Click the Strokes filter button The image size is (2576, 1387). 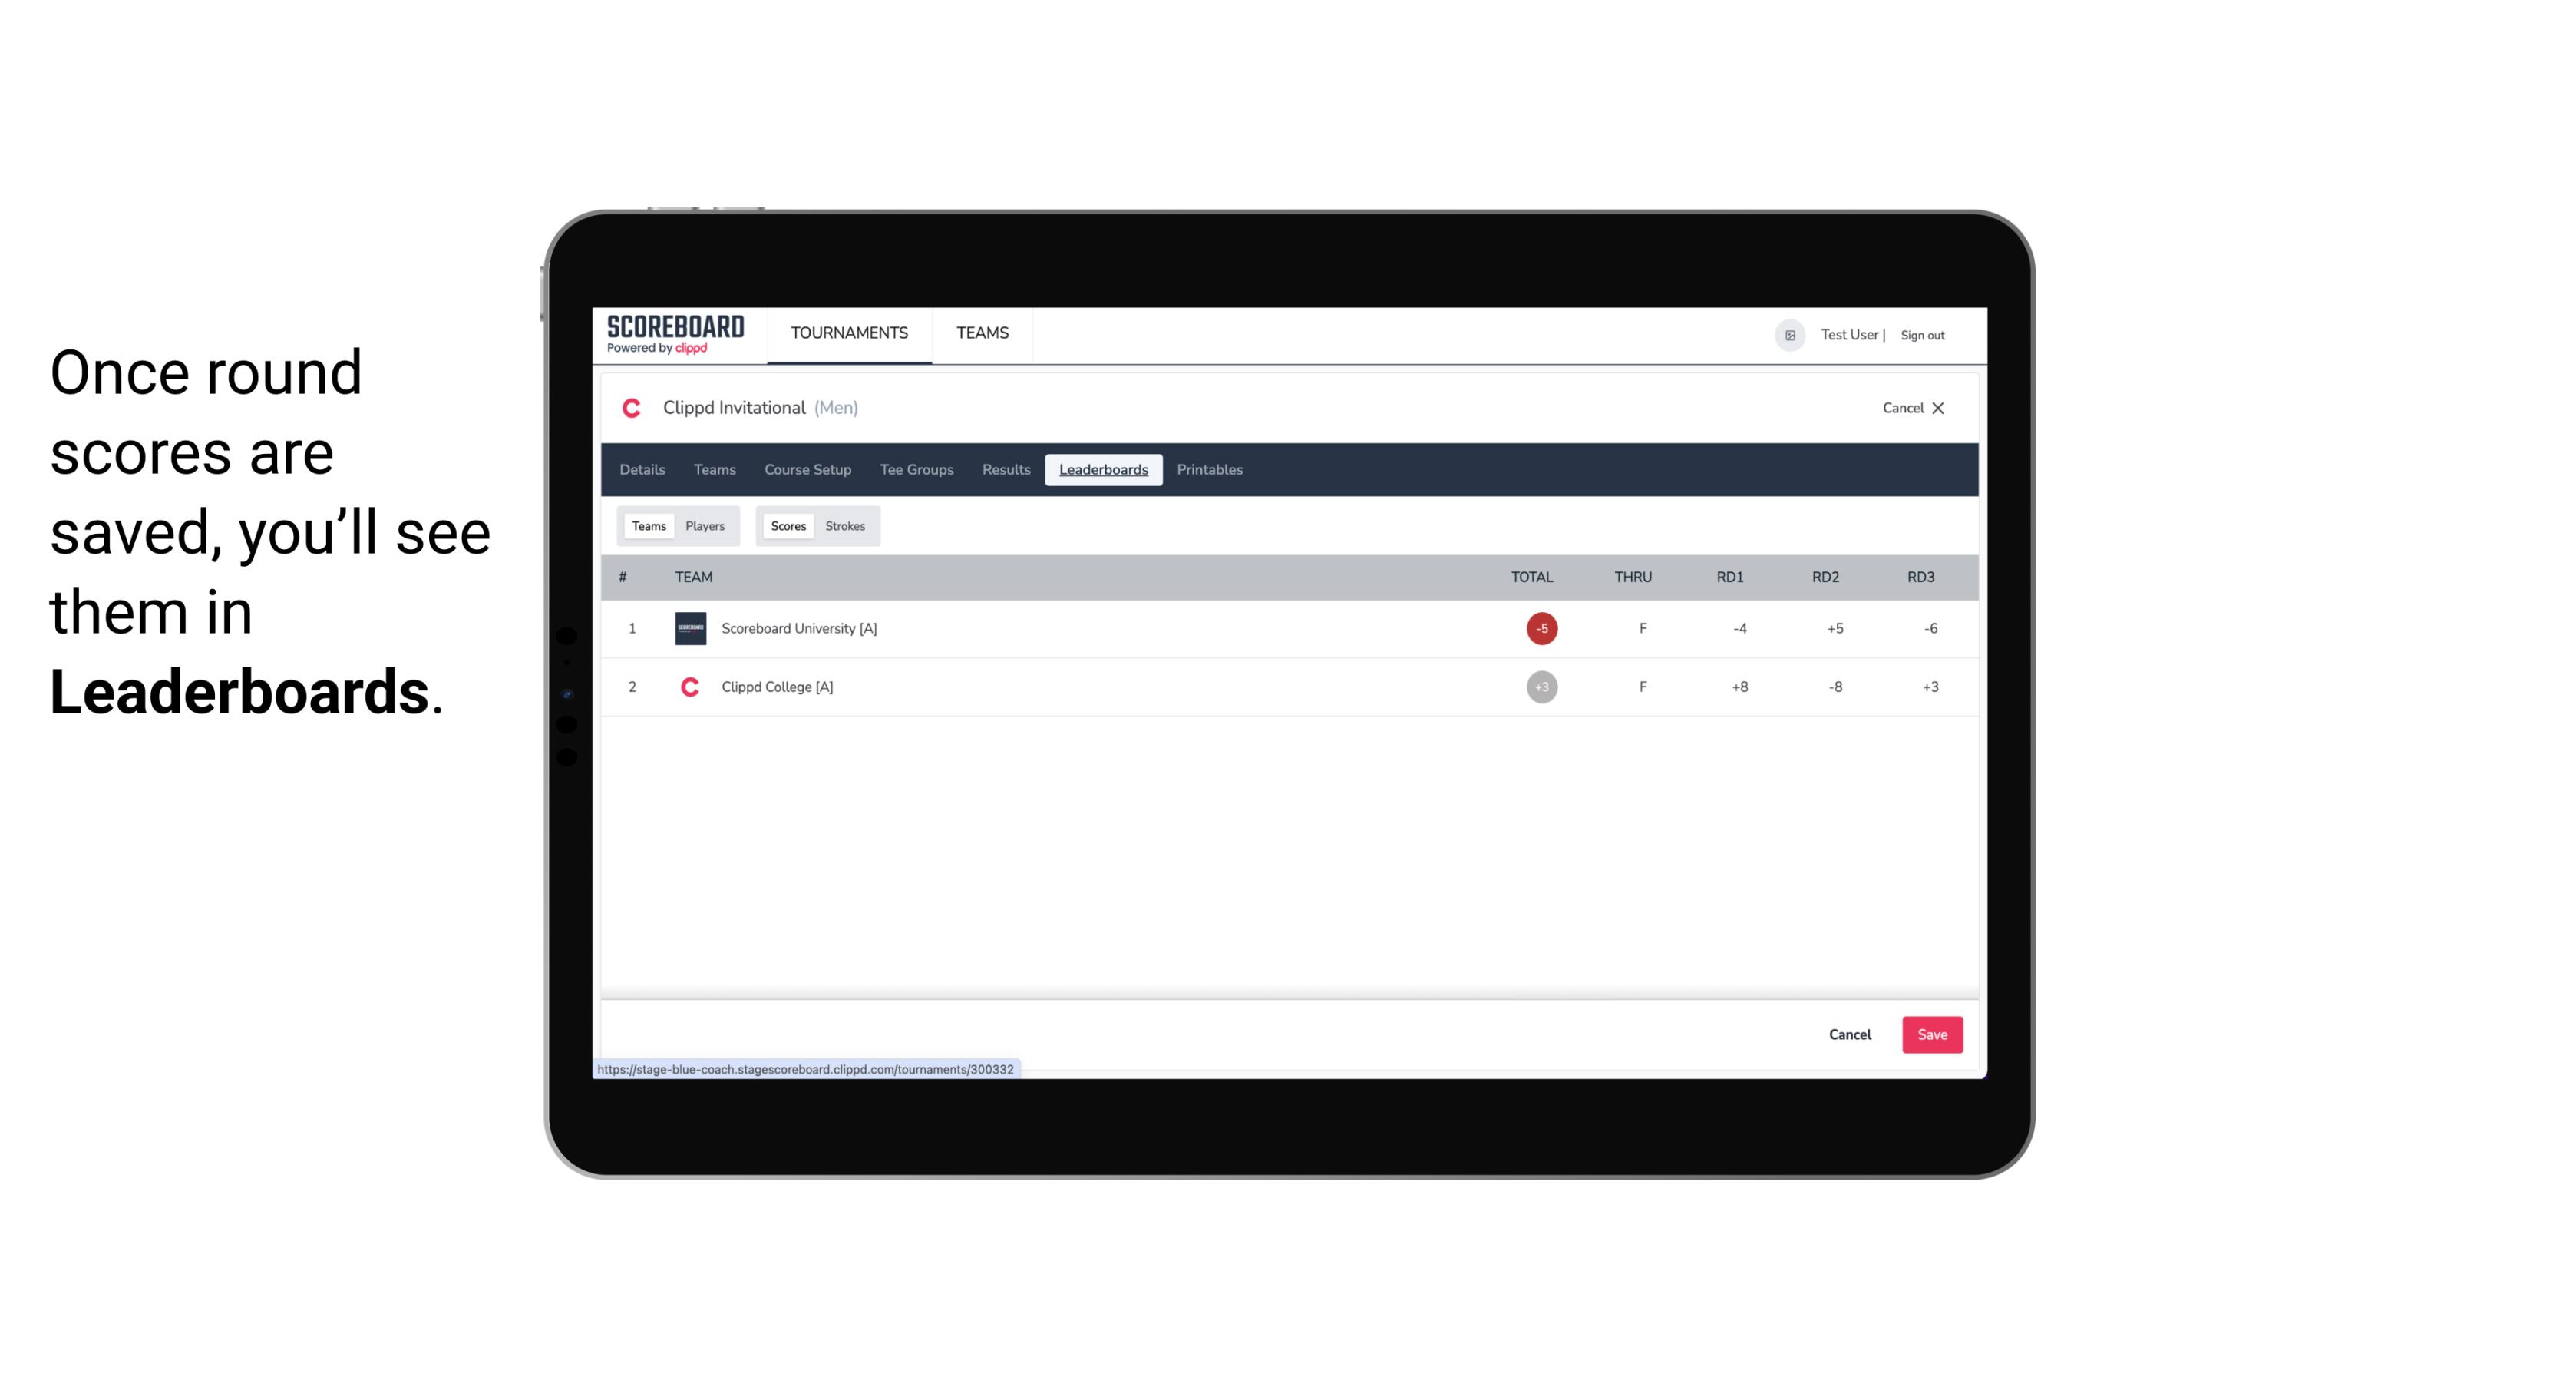845,526
